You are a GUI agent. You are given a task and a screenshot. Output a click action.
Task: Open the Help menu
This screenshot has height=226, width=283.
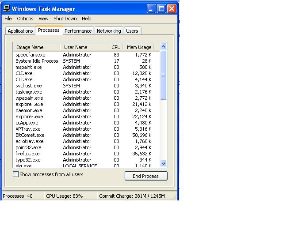pyautogui.click(x=87, y=19)
